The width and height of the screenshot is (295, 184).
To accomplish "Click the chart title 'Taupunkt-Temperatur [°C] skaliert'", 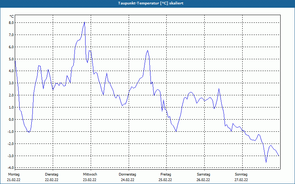I will pos(151,3).
